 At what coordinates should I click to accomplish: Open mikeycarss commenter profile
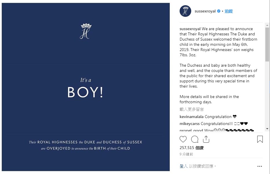point(189,124)
